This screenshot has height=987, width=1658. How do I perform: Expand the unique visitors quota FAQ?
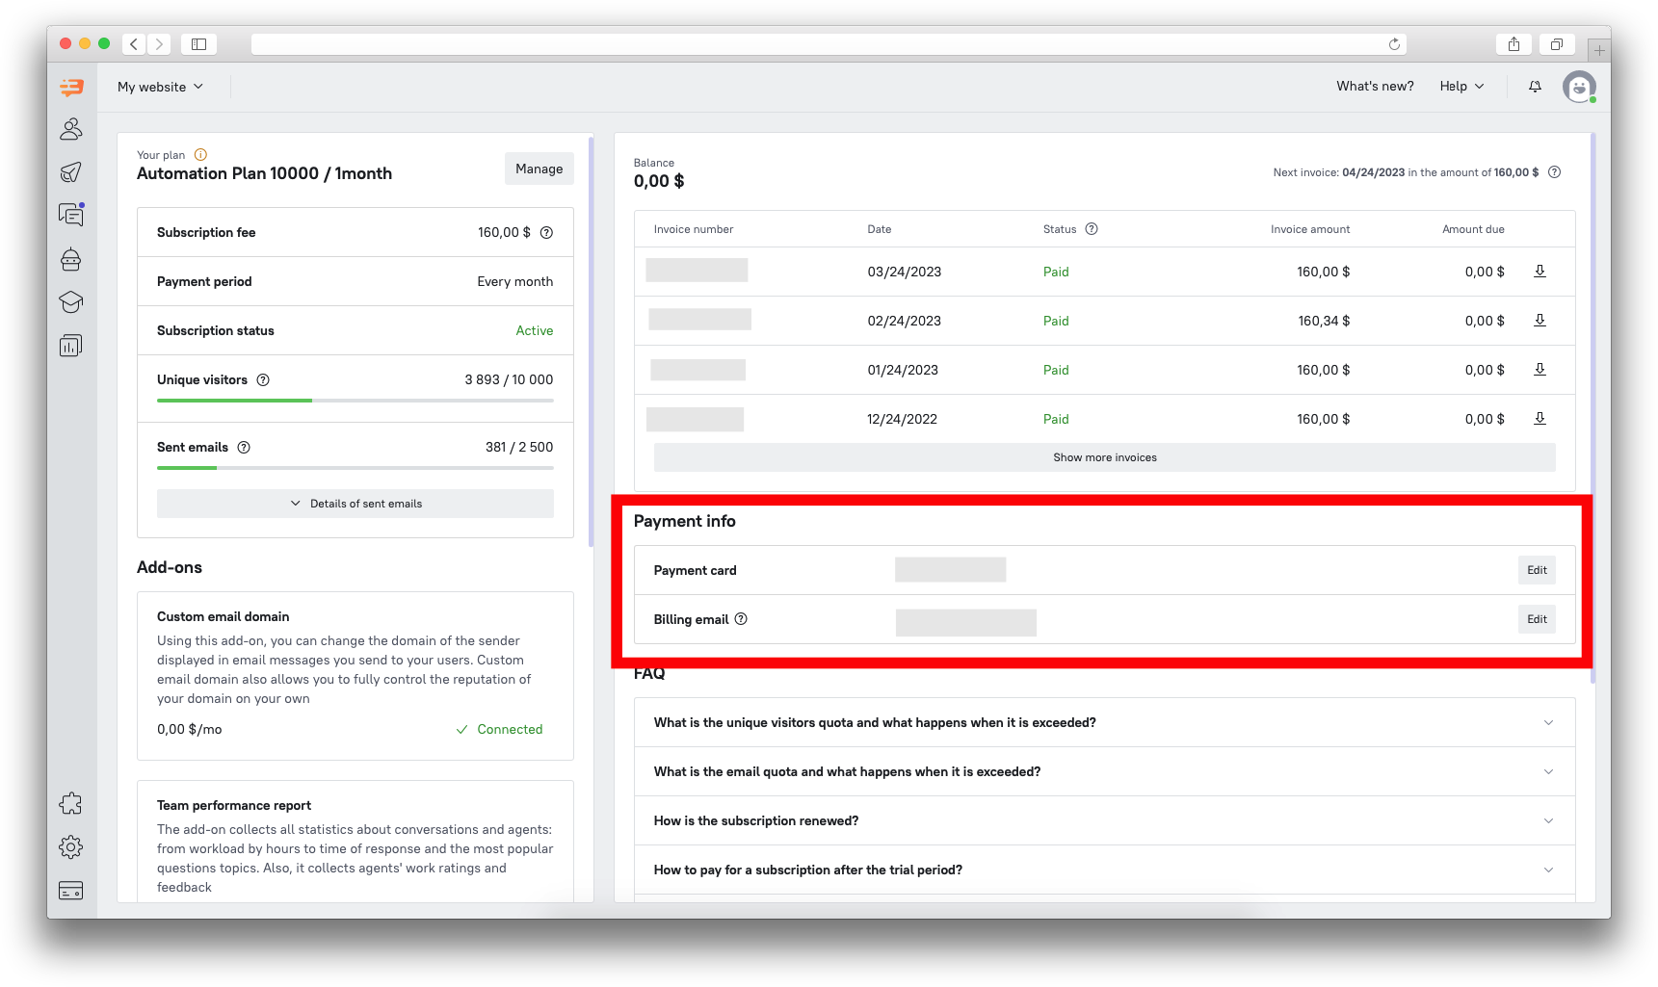1105,722
